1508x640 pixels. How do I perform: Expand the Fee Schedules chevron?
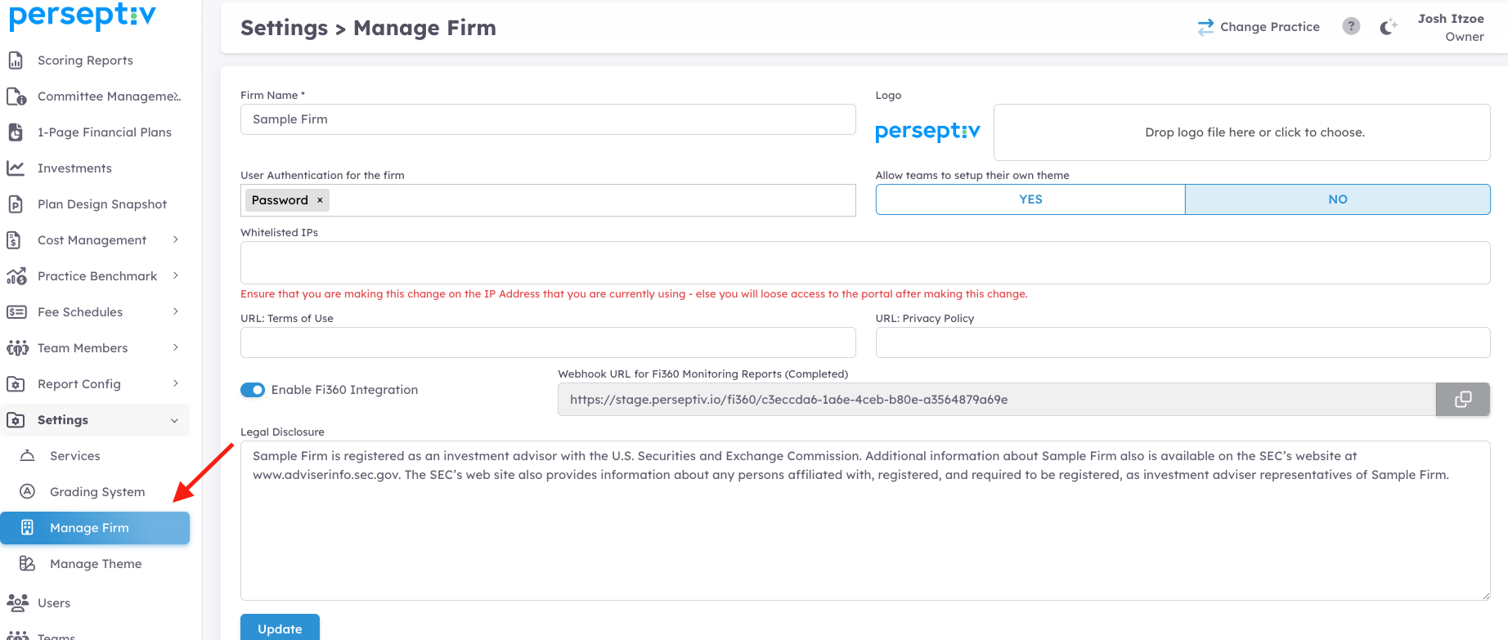tap(176, 311)
